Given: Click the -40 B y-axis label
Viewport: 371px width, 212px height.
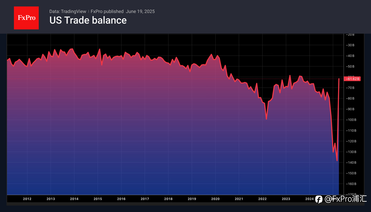Looking at the screenshot, I should pyautogui.click(x=350, y=56).
